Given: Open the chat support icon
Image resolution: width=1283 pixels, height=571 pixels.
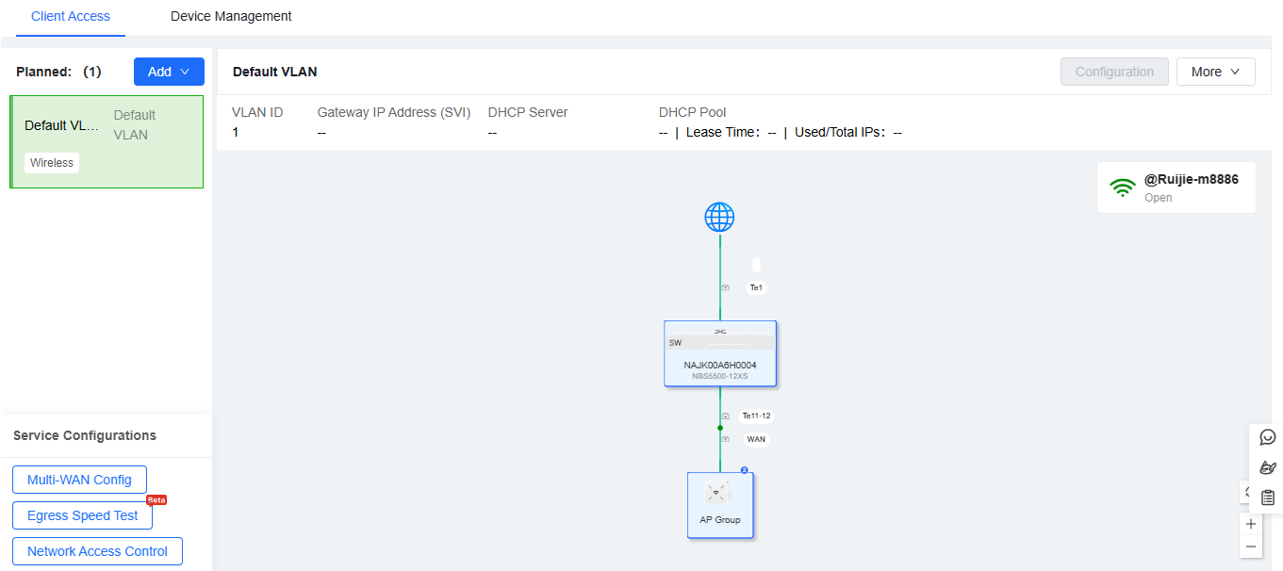Looking at the screenshot, I should (1267, 437).
